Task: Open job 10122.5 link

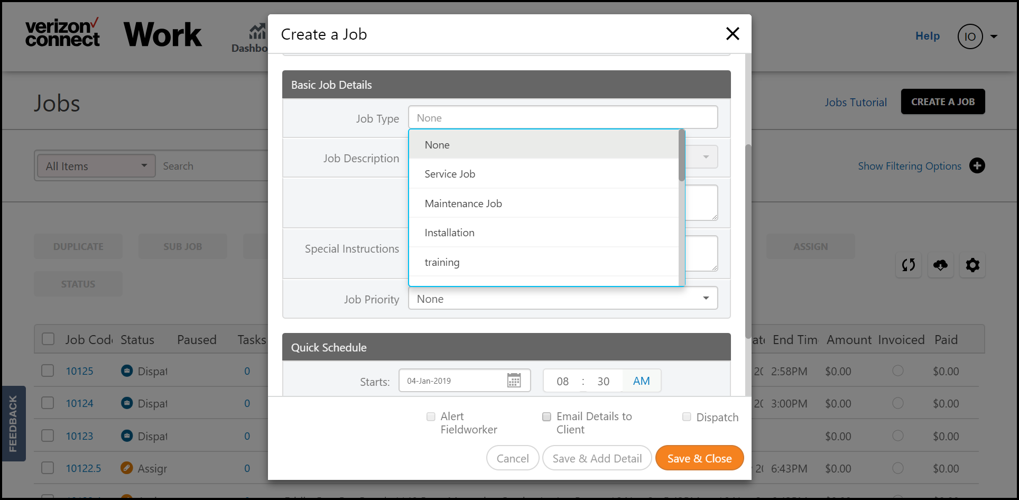Action: [x=84, y=468]
